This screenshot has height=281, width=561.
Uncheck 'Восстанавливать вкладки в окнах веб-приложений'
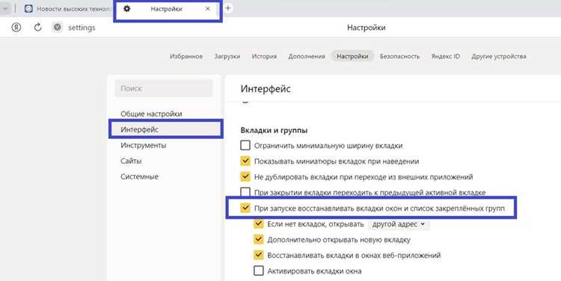[259, 255]
